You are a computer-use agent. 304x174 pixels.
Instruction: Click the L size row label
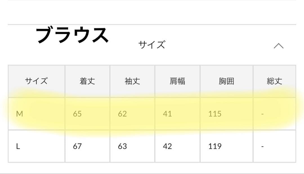point(18,146)
